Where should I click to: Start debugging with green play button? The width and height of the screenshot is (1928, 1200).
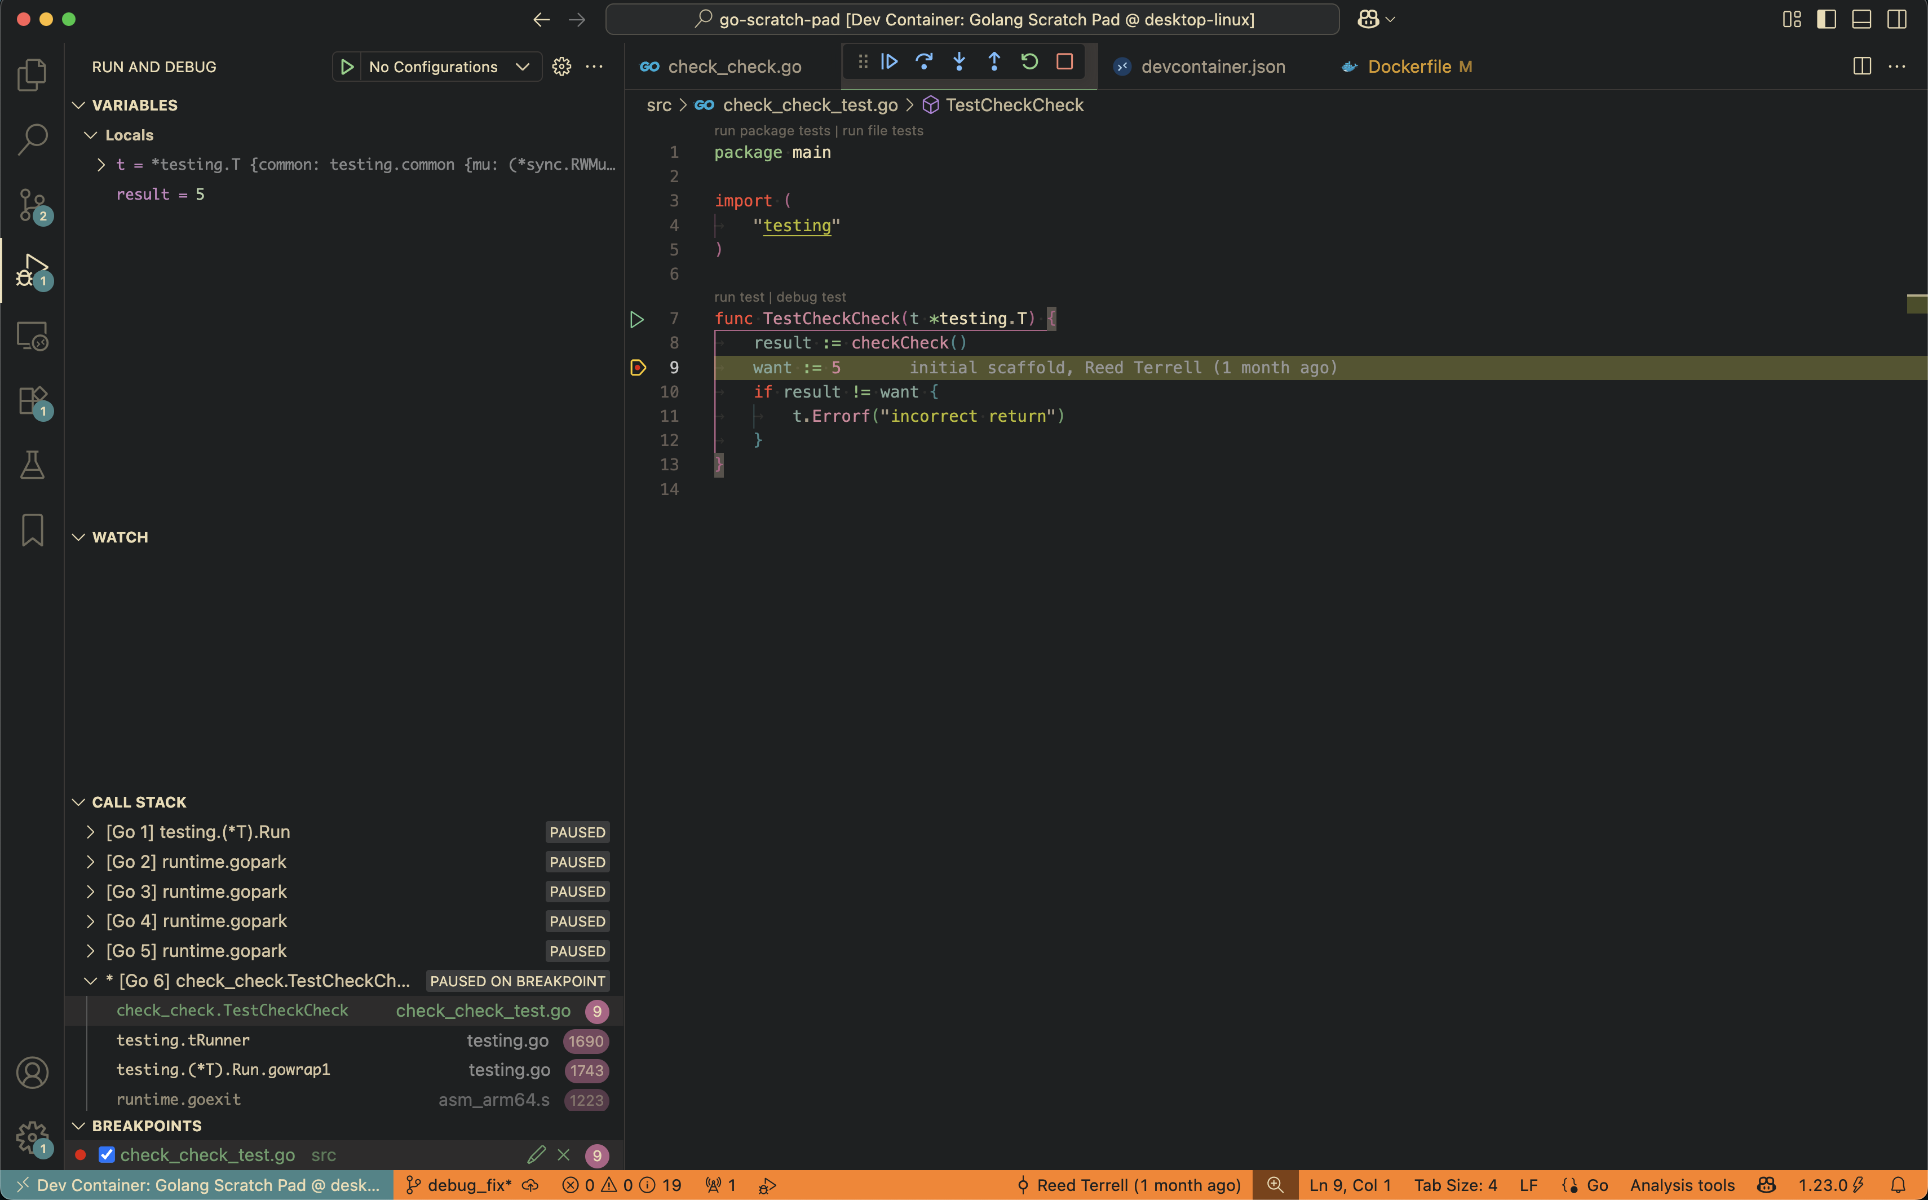(x=347, y=67)
